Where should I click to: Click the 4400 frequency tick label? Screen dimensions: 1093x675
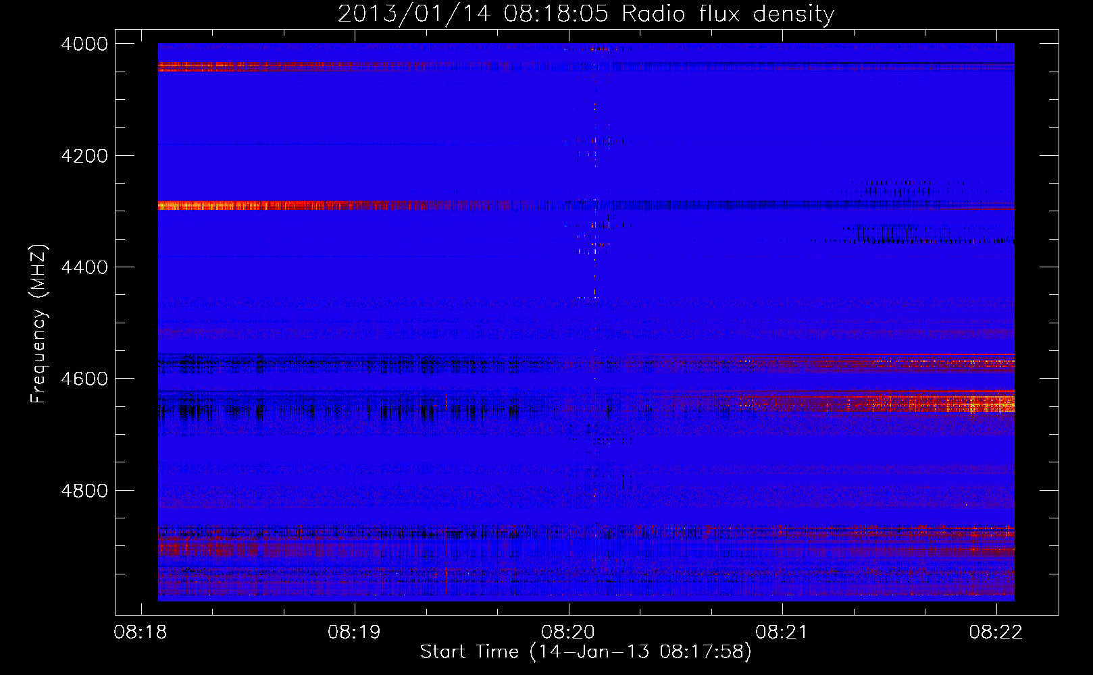[84, 267]
